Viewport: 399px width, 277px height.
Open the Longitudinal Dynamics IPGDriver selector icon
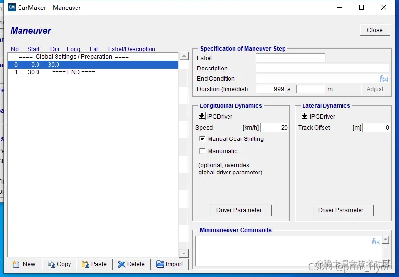coord(202,116)
